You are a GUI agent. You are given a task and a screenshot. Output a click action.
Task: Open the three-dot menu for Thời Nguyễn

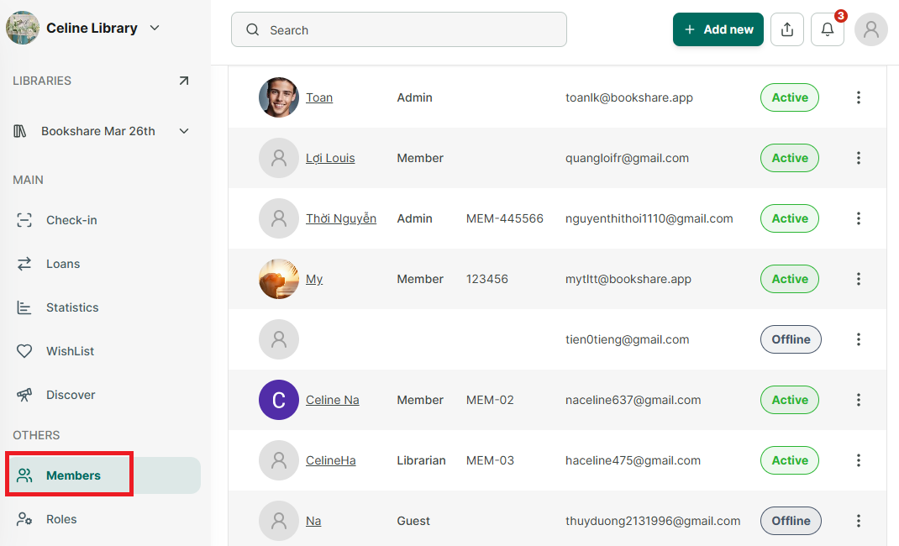(859, 218)
